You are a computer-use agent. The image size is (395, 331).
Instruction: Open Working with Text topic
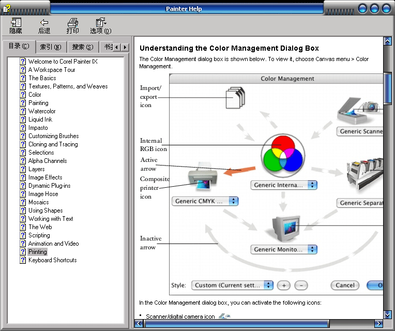coord(51,219)
